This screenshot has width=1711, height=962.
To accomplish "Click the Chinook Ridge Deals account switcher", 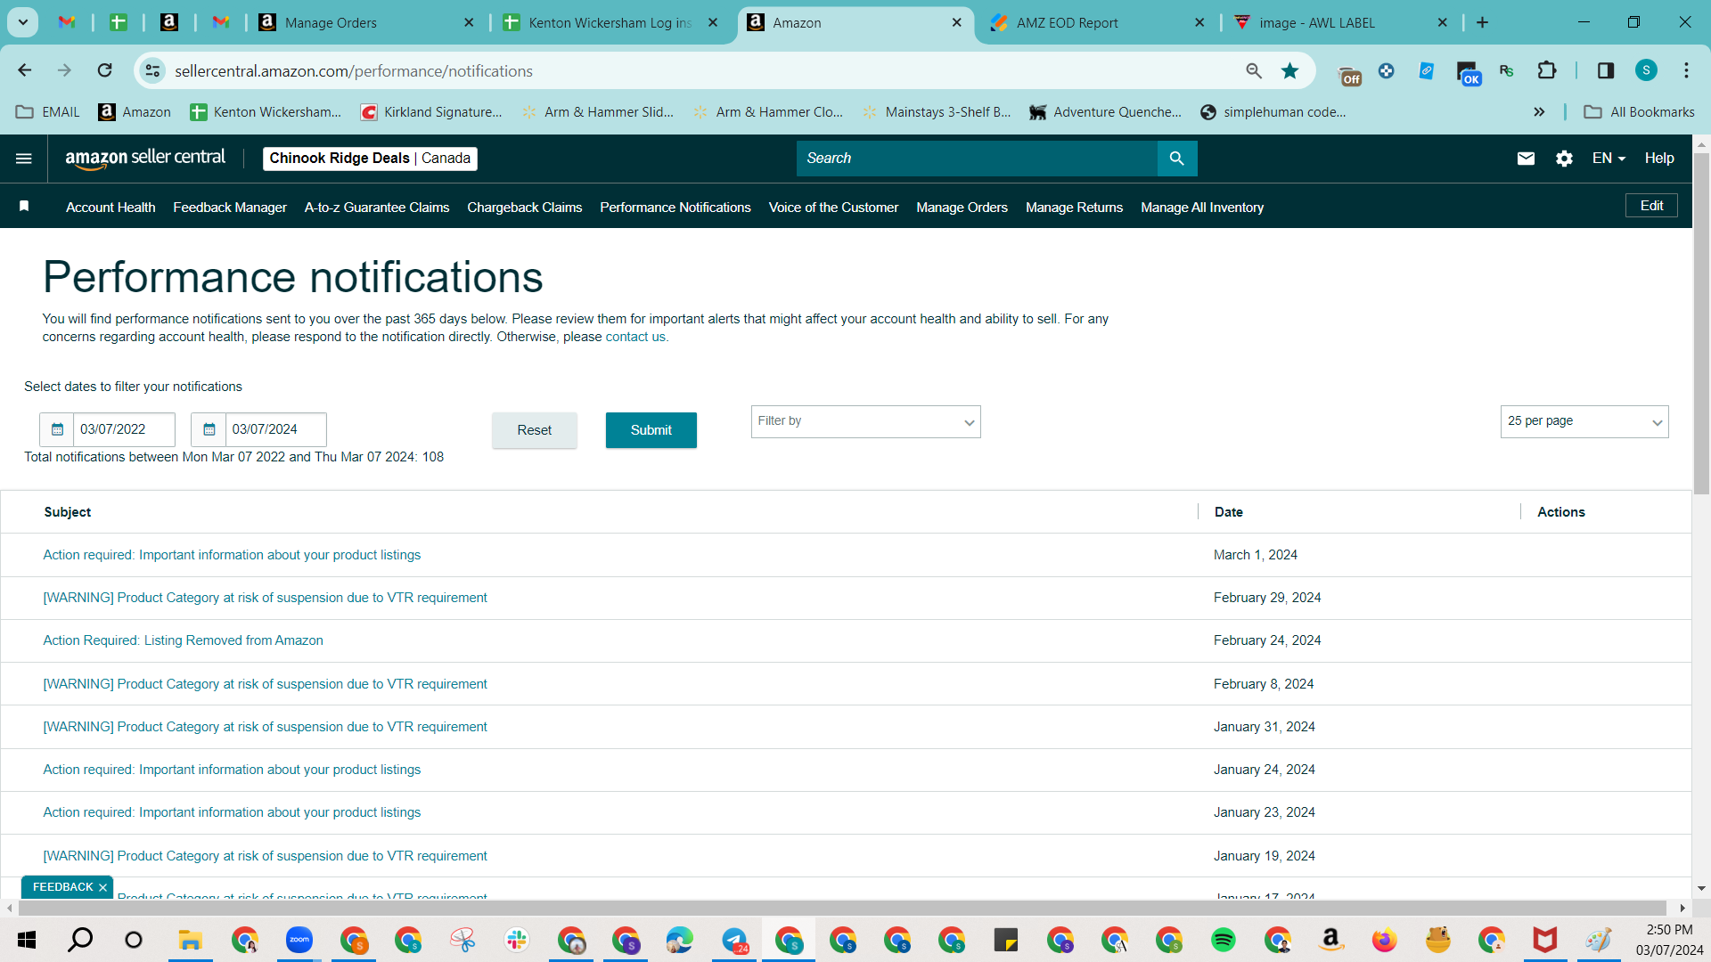I will coord(370,159).
